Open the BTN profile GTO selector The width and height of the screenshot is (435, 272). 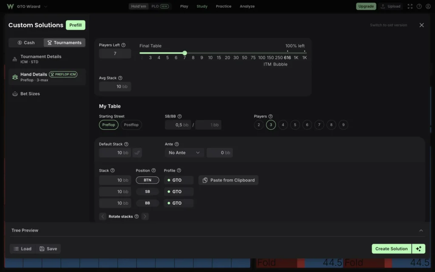(x=178, y=180)
